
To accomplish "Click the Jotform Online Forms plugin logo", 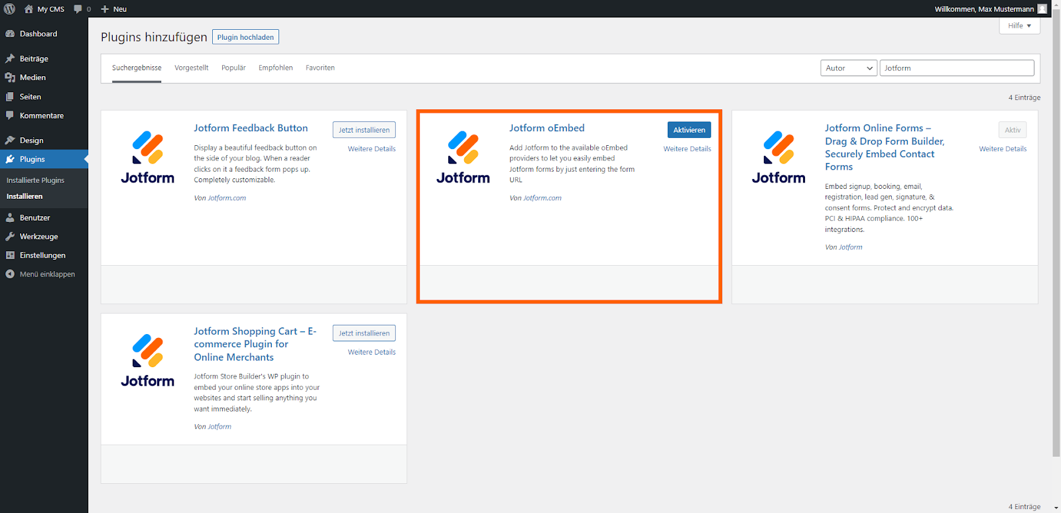I will tap(779, 158).
